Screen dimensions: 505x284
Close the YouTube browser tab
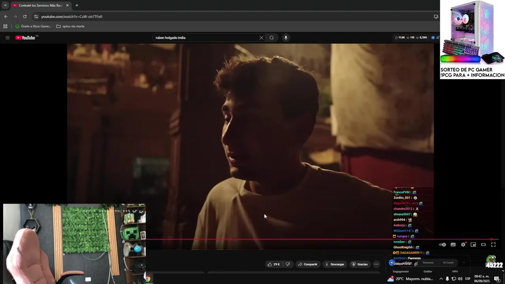(67, 6)
